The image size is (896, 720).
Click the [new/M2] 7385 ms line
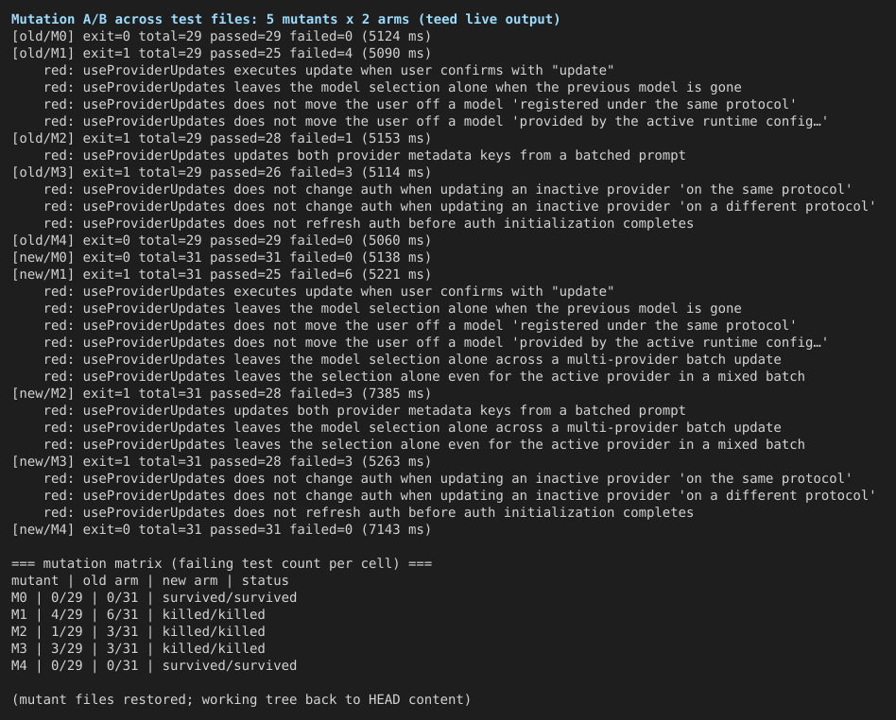pyautogui.click(x=221, y=394)
